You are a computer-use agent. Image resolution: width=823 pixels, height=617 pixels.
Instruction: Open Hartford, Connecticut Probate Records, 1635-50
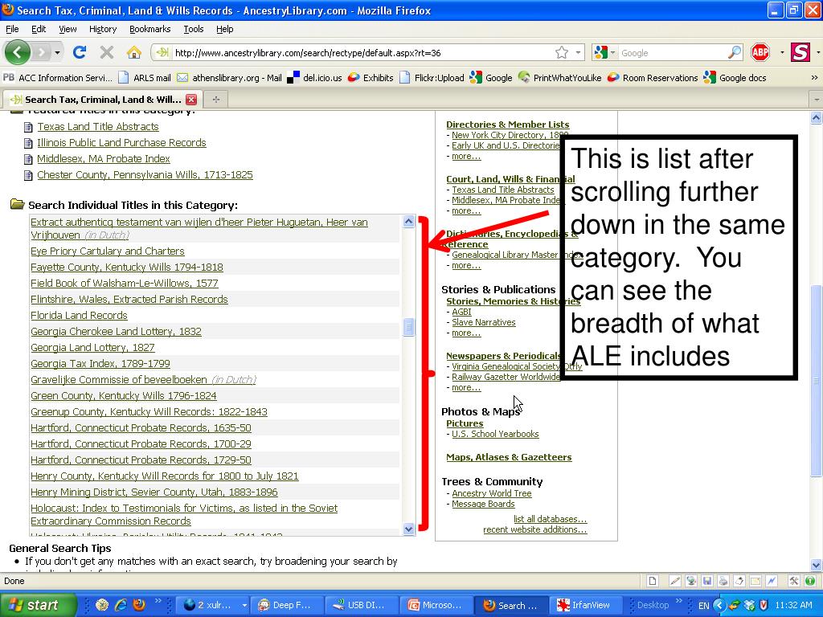[141, 427]
